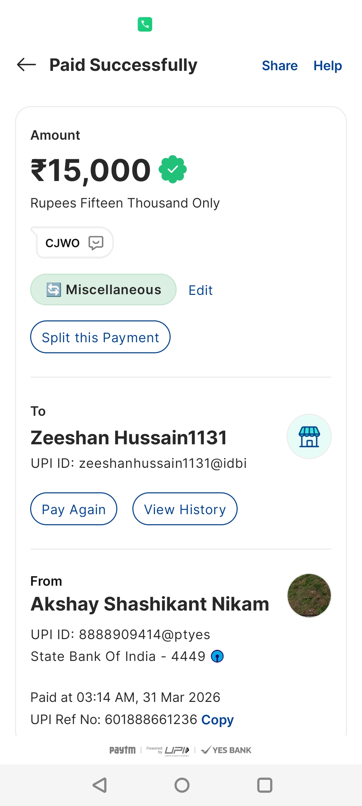The height and width of the screenshot is (806, 362).
Task: Tap the CJWO message bubble
Action: coord(63,243)
